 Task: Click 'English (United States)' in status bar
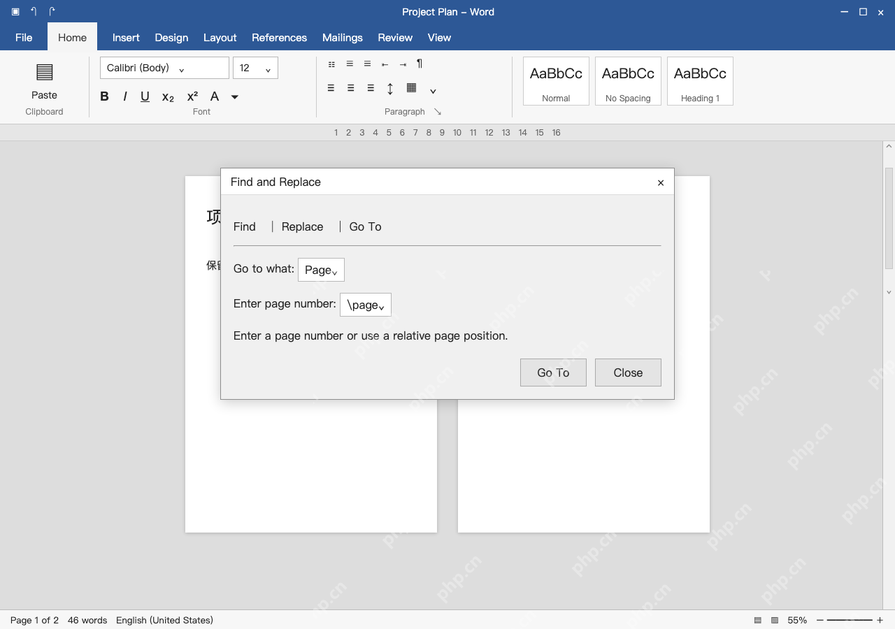pos(164,620)
